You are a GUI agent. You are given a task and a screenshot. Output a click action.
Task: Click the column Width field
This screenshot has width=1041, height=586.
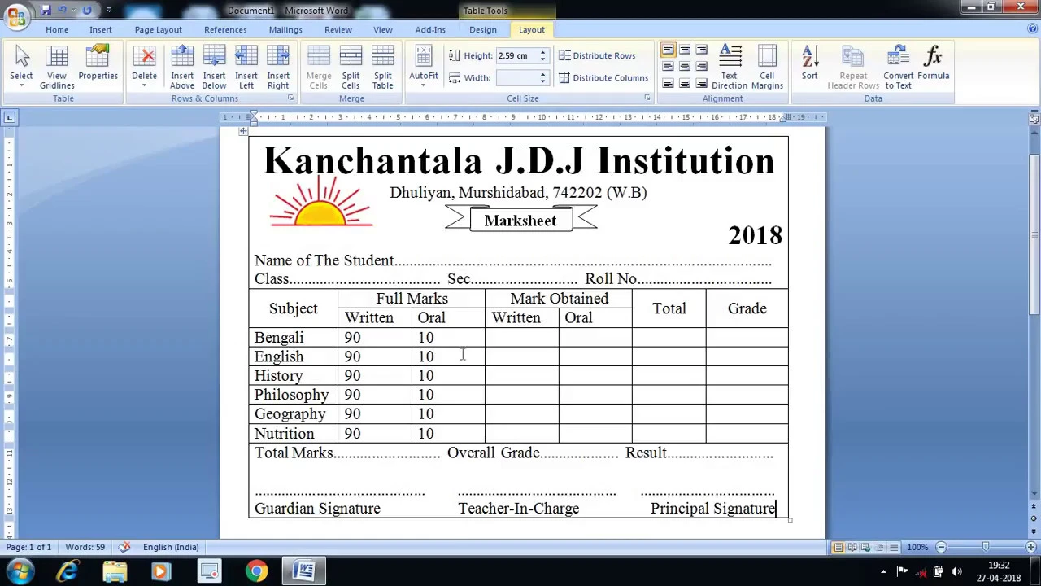pyautogui.click(x=516, y=77)
